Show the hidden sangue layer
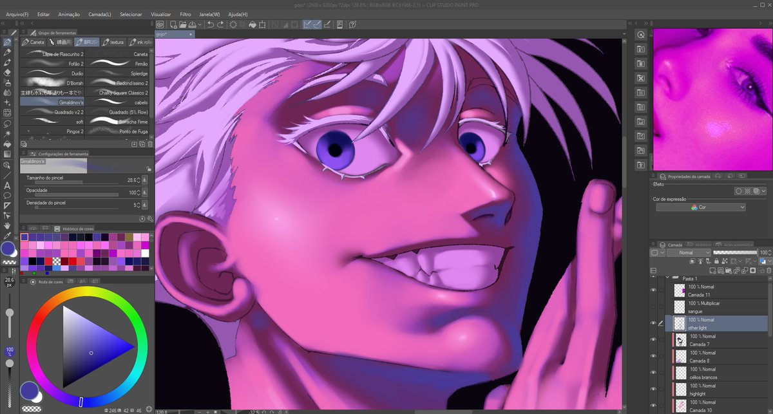This screenshot has width=773, height=414. click(x=653, y=307)
